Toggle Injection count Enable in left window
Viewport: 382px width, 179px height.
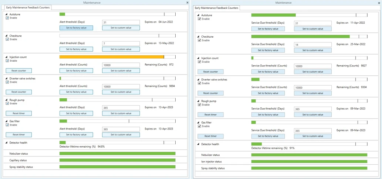(7, 61)
